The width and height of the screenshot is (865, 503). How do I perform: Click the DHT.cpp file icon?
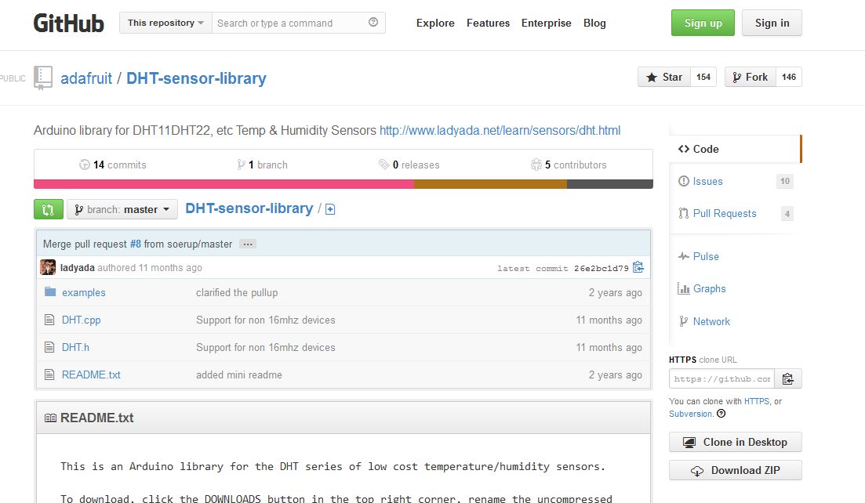(48, 320)
